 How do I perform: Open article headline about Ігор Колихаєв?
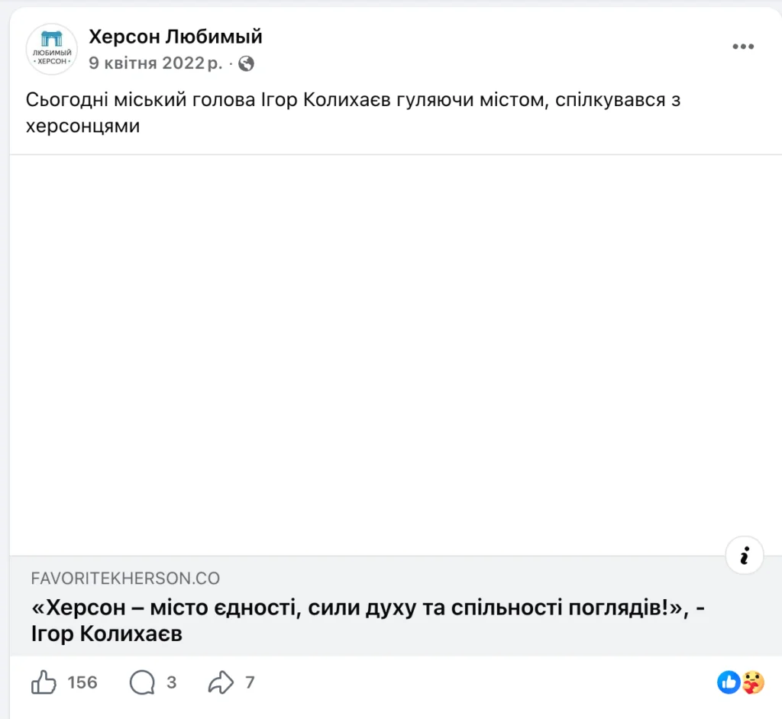(x=367, y=621)
